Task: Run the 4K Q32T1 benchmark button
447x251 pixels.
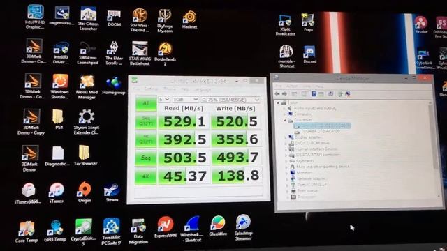Action: pos(145,139)
